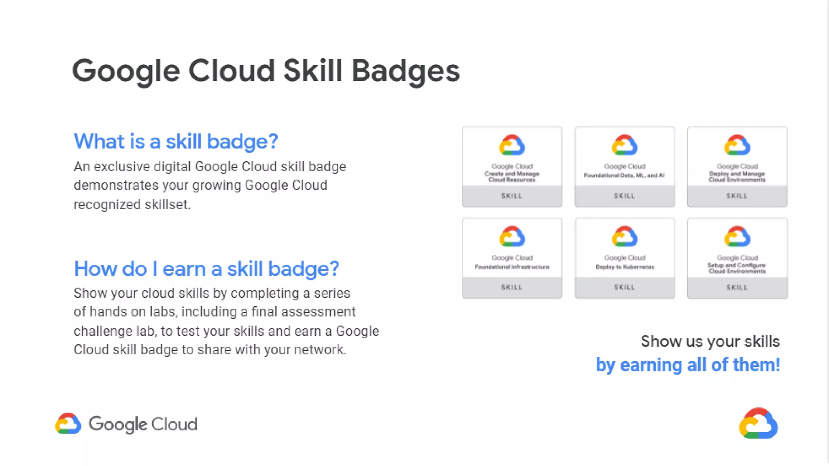Click the cloud icon on the Kubernetes badge
Screen dimensions: 829x466
625,237
